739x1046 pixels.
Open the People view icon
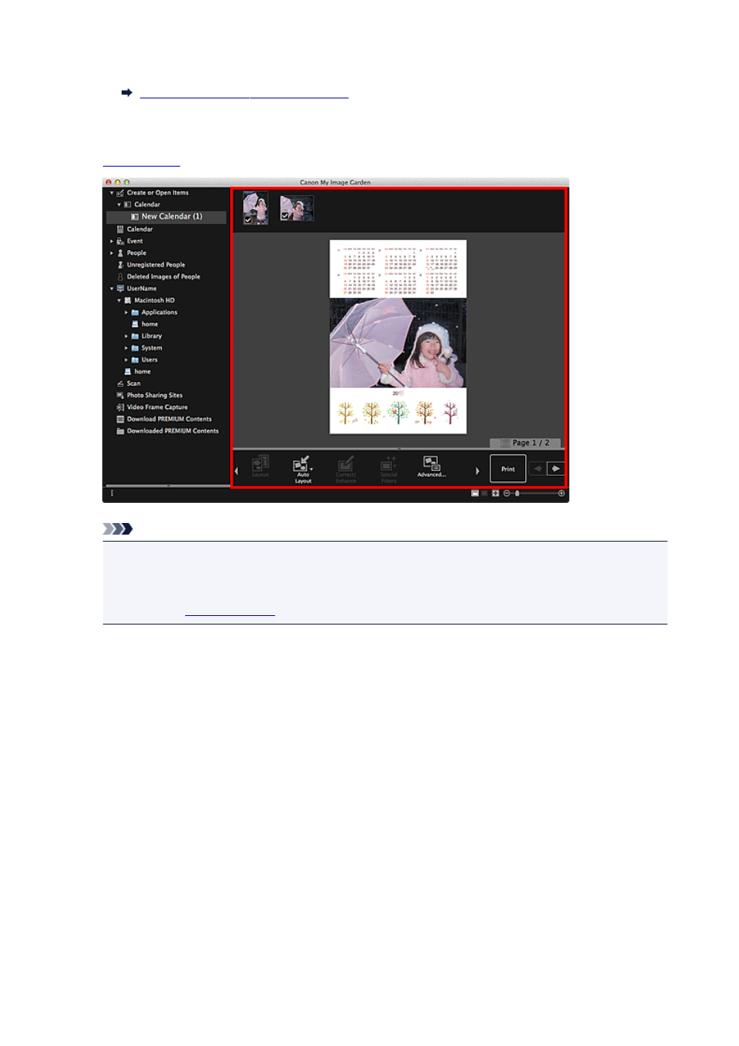point(120,253)
